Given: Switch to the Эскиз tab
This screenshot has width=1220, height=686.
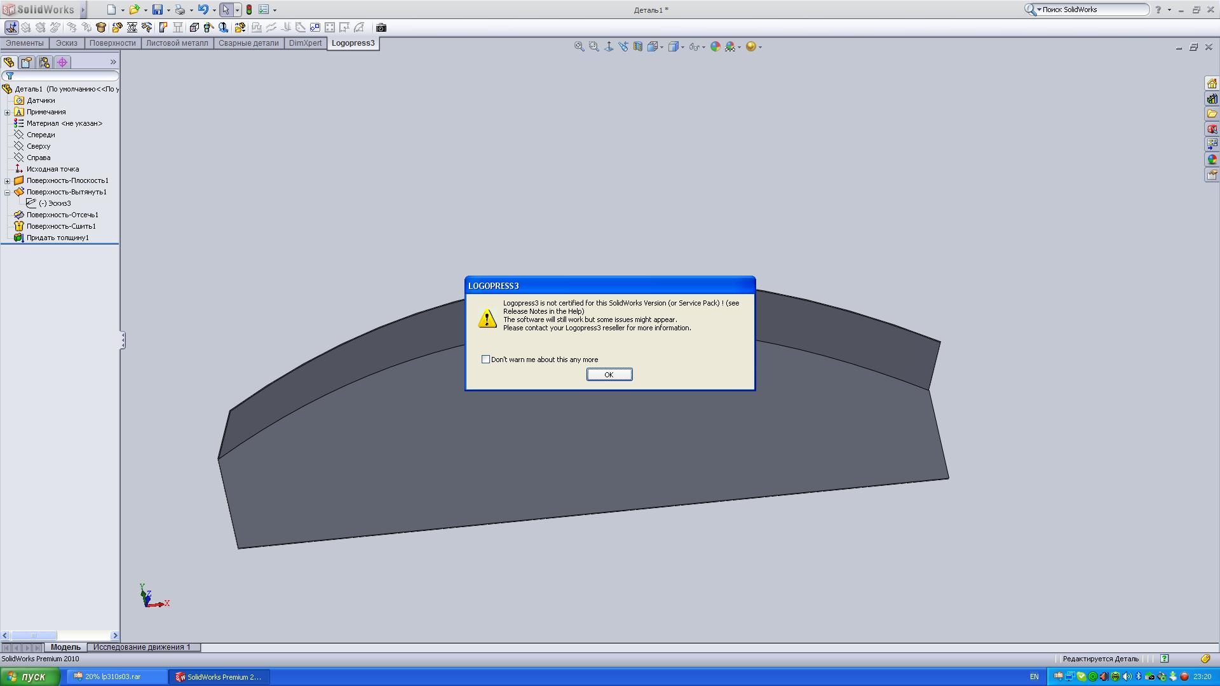Looking at the screenshot, I should pyautogui.click(x=67, y=43).
